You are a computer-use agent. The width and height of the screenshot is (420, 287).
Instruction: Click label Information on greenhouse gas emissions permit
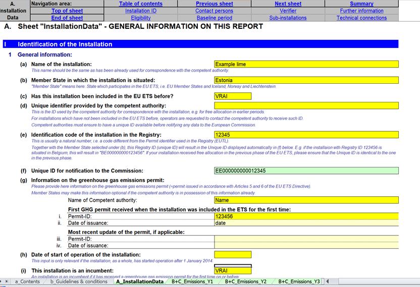[98, 180]
